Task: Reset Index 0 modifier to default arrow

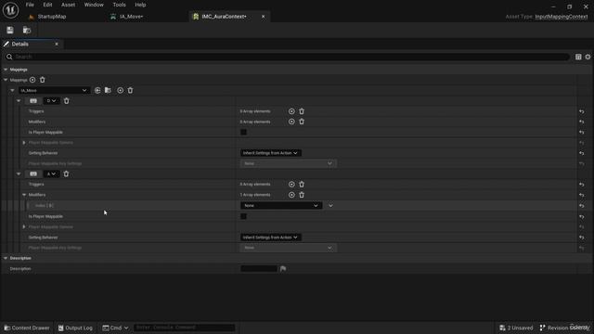Action: 582,206
